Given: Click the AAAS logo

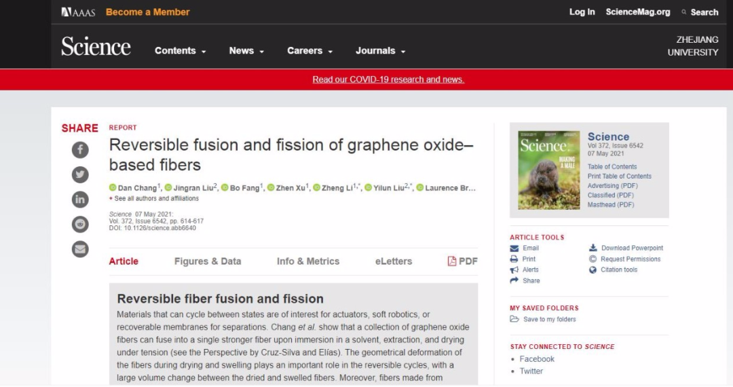Looking at the screenshot, I should click(78, 12).
